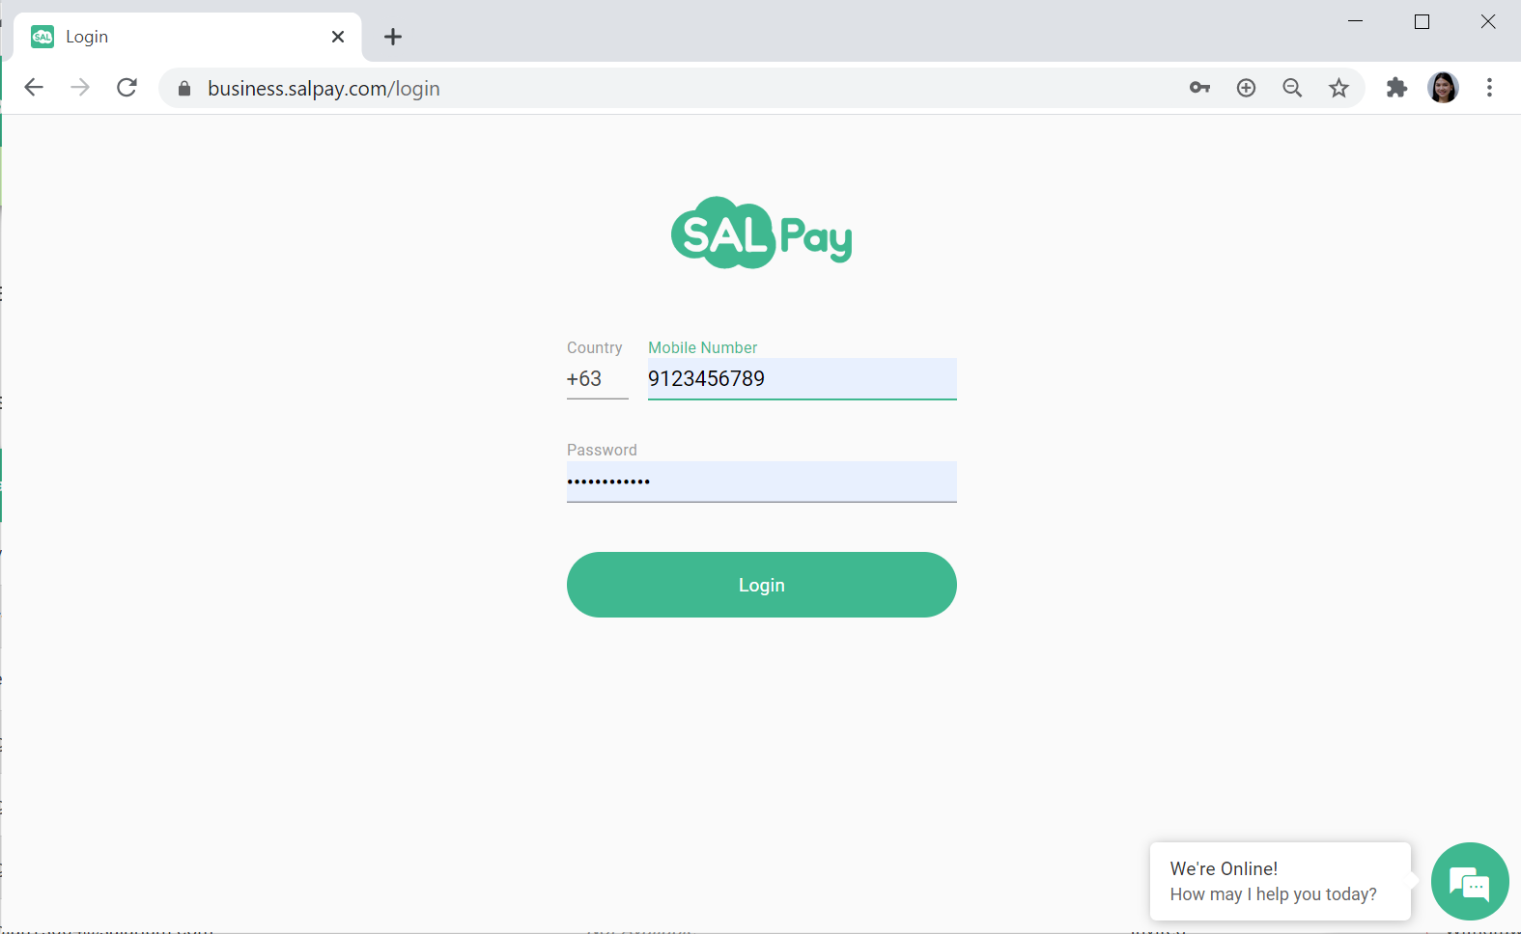The width and height of the screenshot is (1521, 934).
Task: Focus the Mobile Number field
Action: [802, 379]
